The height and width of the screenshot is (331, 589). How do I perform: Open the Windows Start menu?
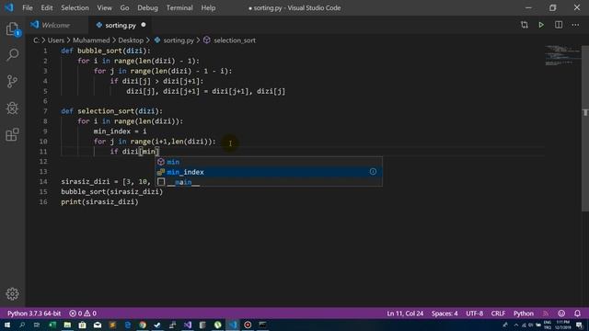(x=7, y=325)
